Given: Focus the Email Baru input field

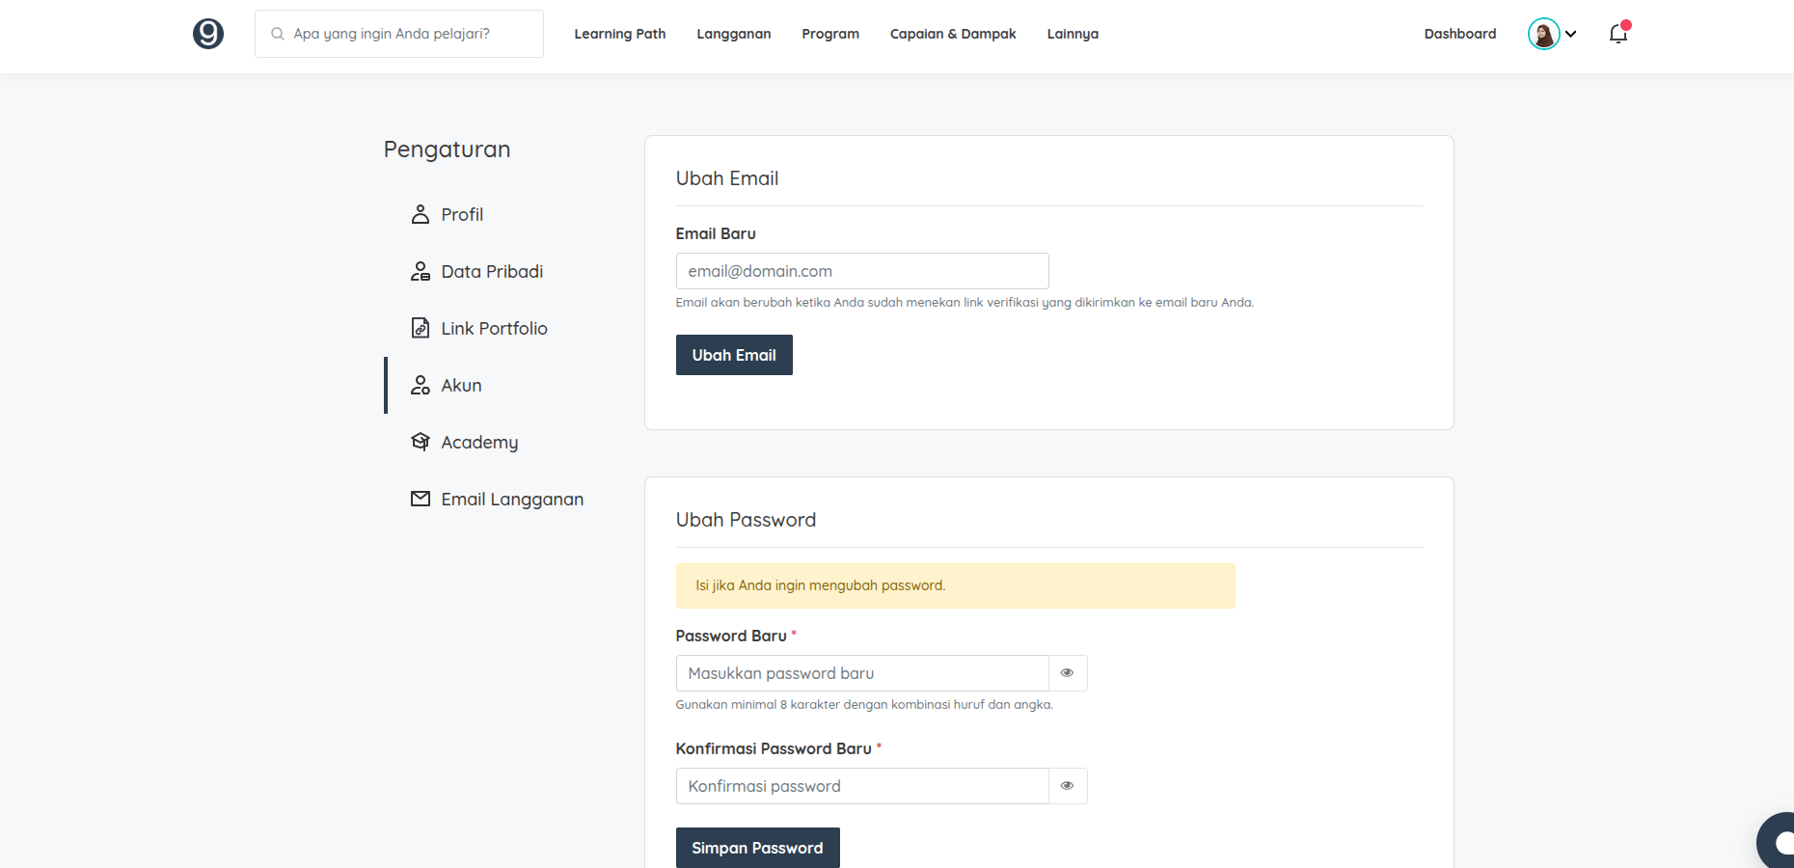Looking at the screenshot, I should tap(861, 271).
